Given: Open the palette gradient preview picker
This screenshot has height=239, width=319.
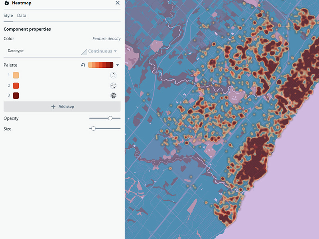Looking at the screenshot, I should pyautogui.click(x=100, y=65).
